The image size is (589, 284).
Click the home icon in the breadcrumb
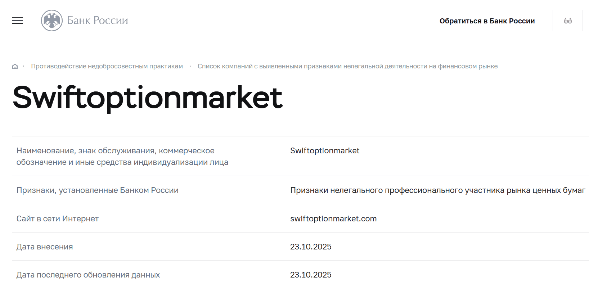14,66
